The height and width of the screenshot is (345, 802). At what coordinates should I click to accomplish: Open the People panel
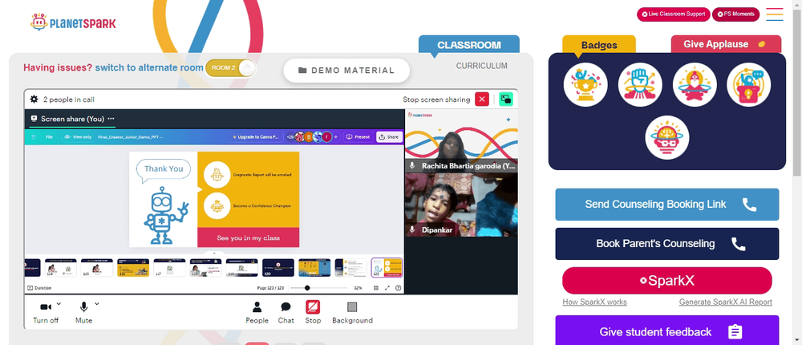pyautogui.click(x=257, y=313)
